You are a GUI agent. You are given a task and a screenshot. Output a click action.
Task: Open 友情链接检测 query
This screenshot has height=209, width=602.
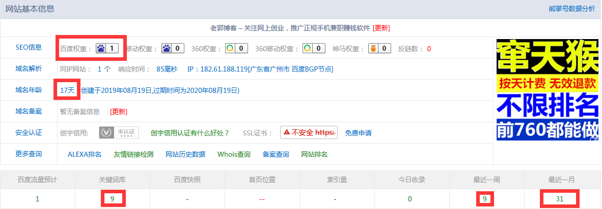click(x=133, y=154)
